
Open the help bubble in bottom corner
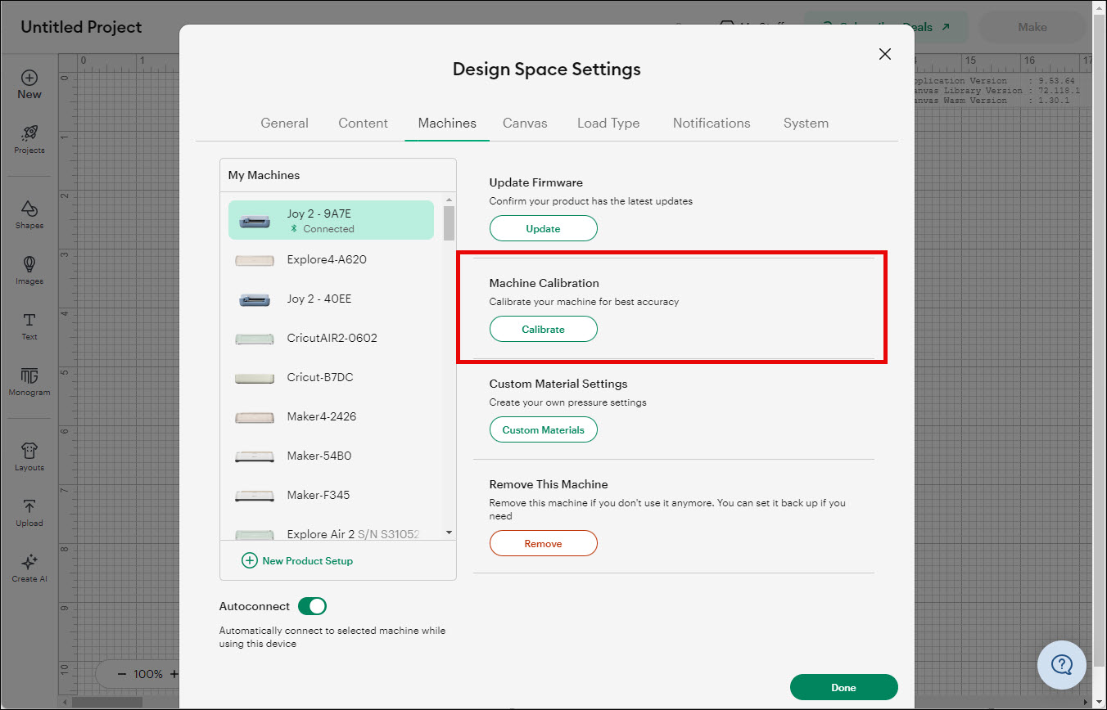(1062, 665)
